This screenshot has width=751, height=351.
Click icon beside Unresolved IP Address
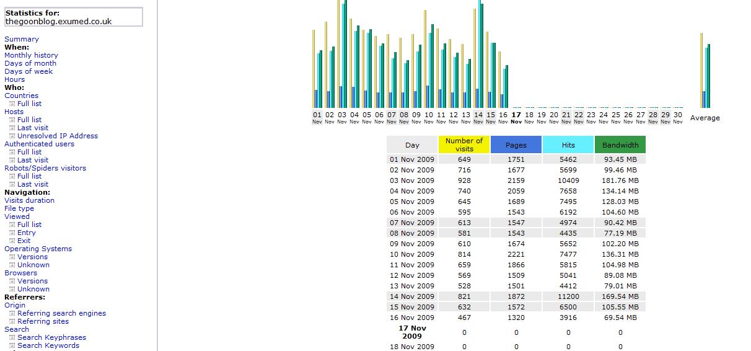(12, 136)
